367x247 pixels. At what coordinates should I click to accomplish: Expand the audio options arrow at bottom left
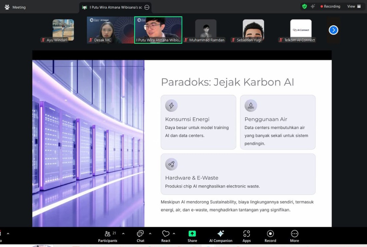coord(8,233)
